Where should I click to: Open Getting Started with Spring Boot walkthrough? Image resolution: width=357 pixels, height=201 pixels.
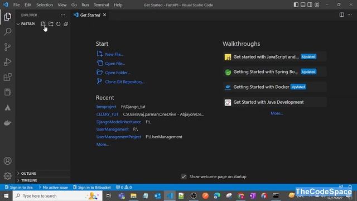click(274, 72)
